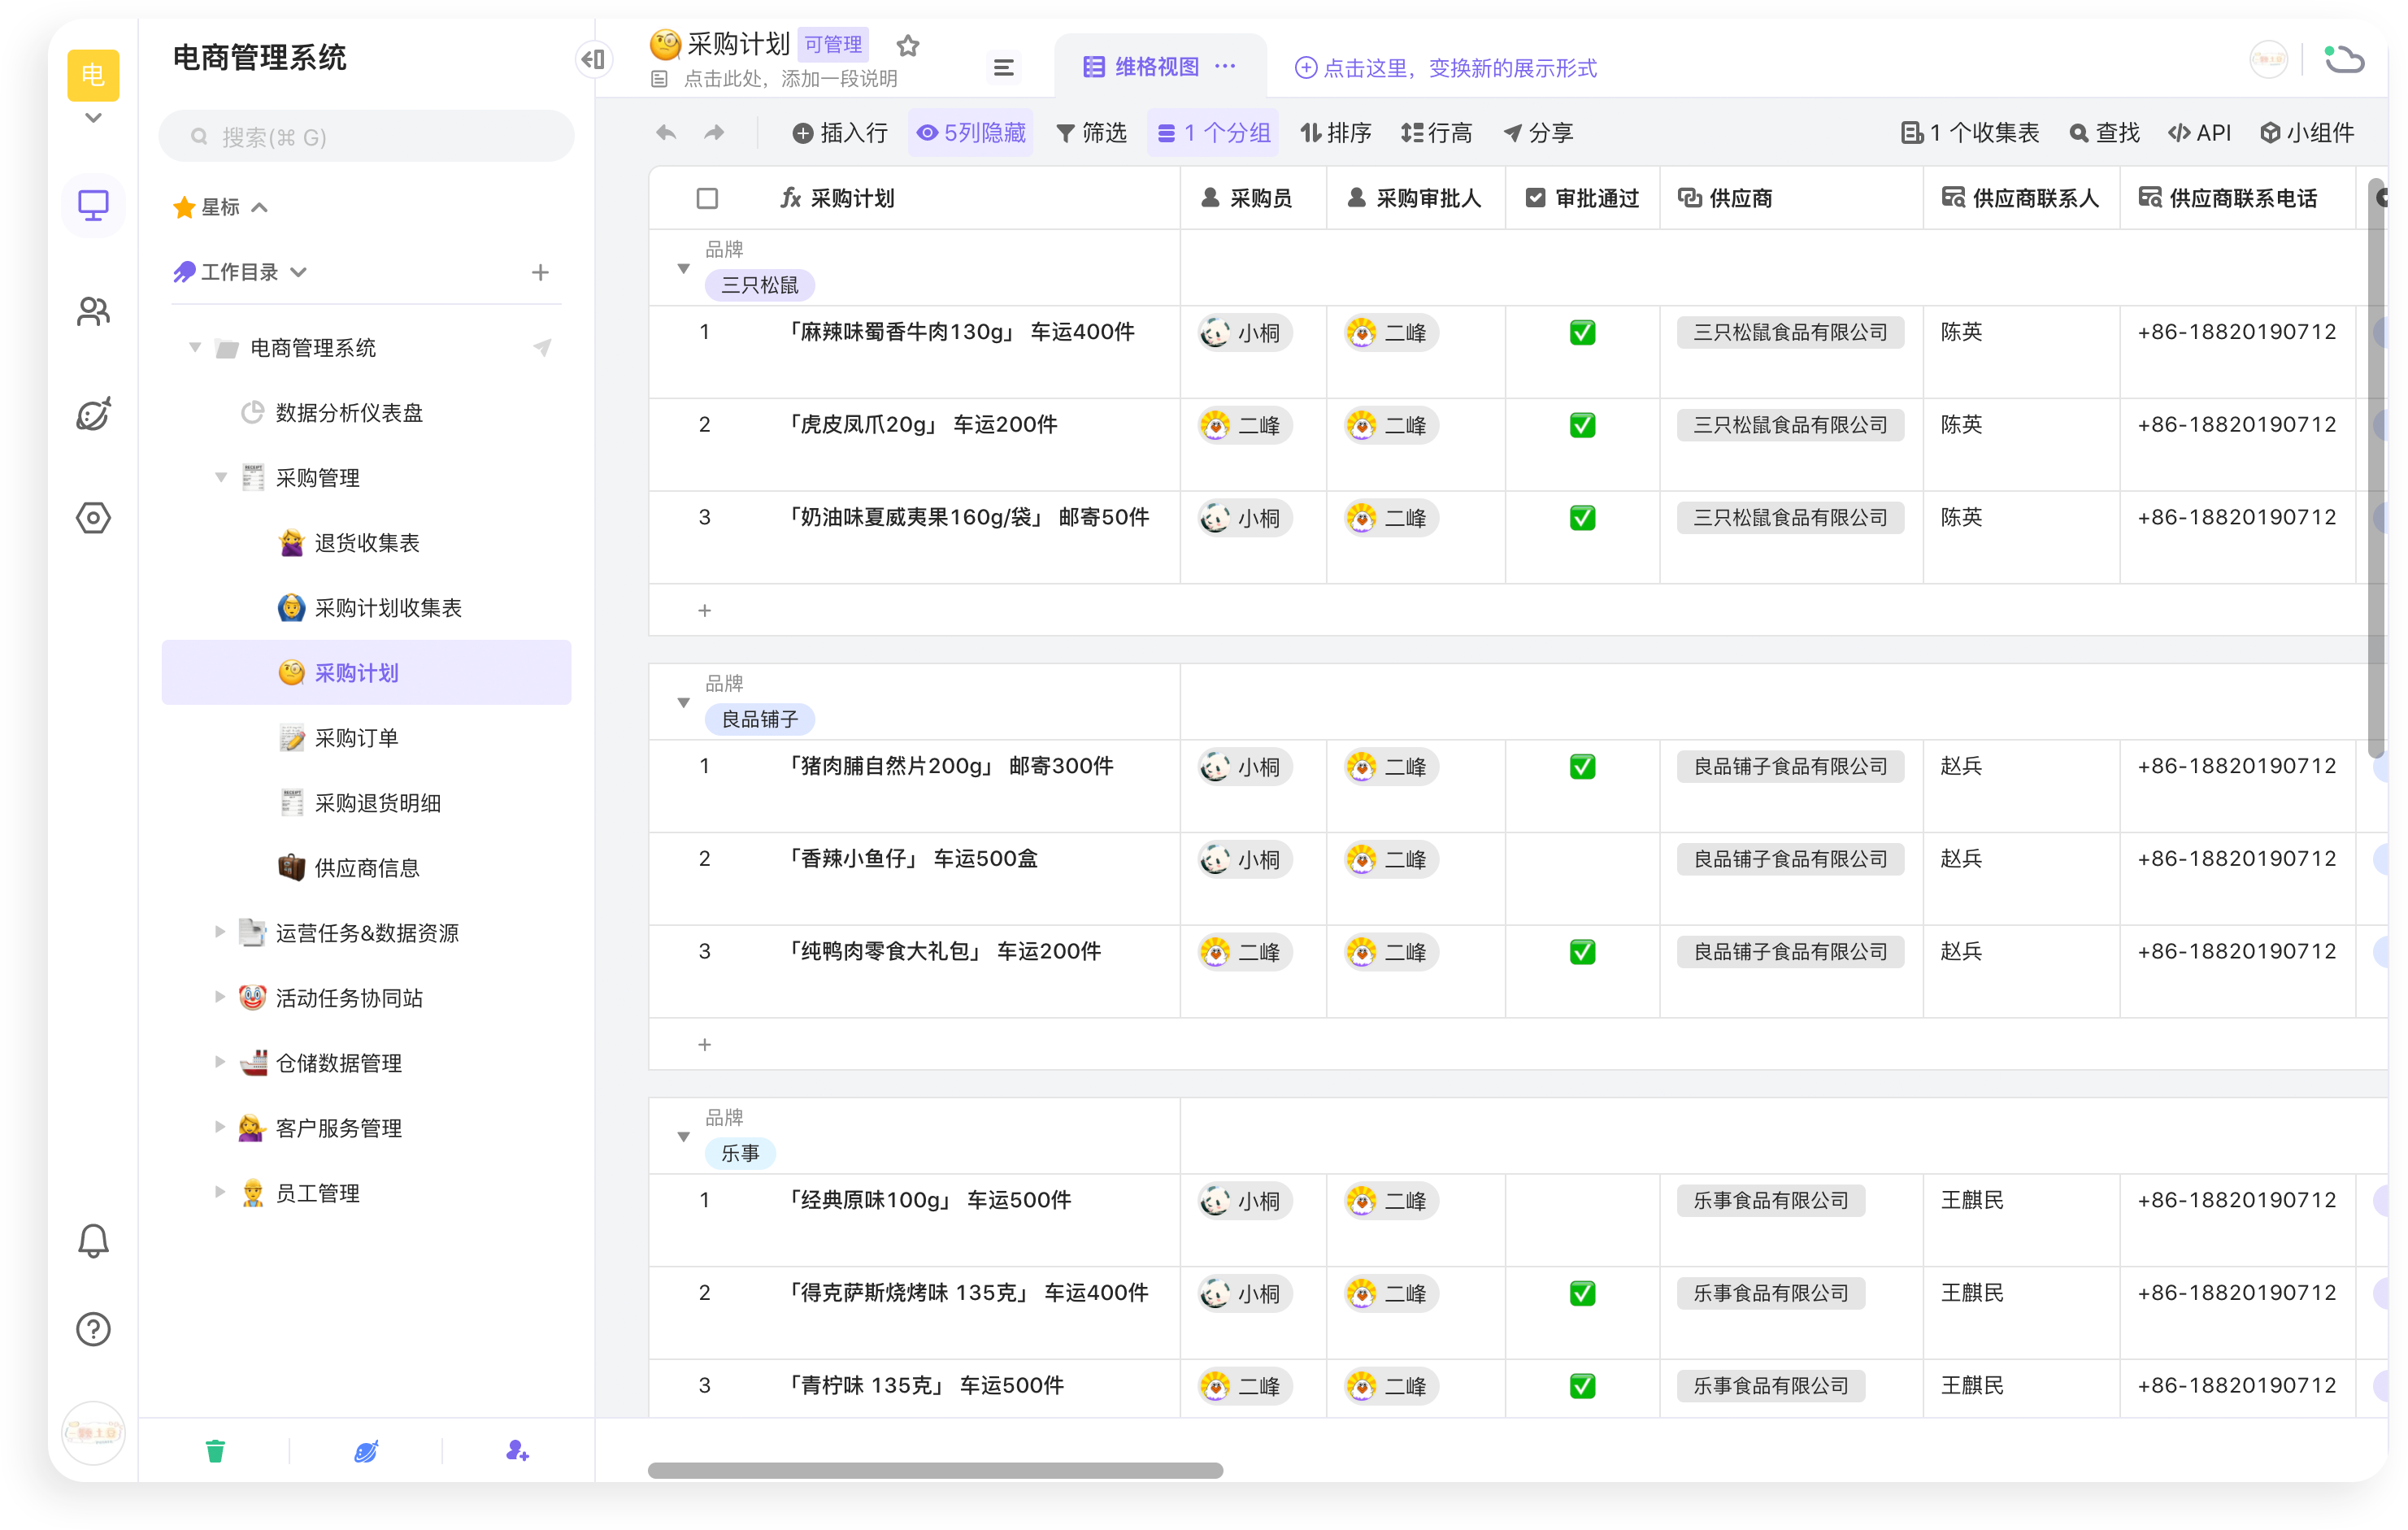Image resolution: width=2408 pixels, height=1530 pixels.
Task: Click 点击此处，添加一段说明 description text
Action: pos(790,78)
